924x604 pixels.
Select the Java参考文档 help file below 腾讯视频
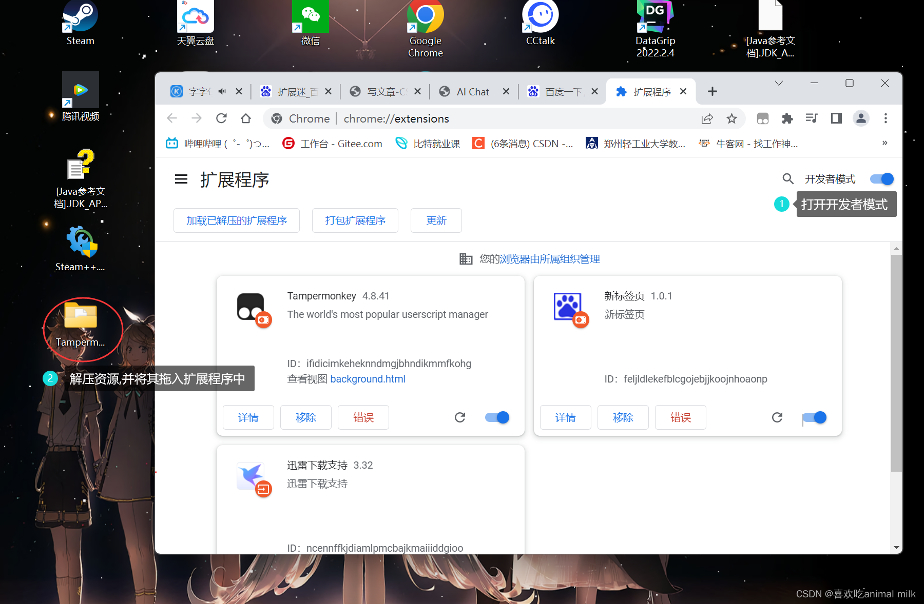pyautogui.click(x=81, y=179)
